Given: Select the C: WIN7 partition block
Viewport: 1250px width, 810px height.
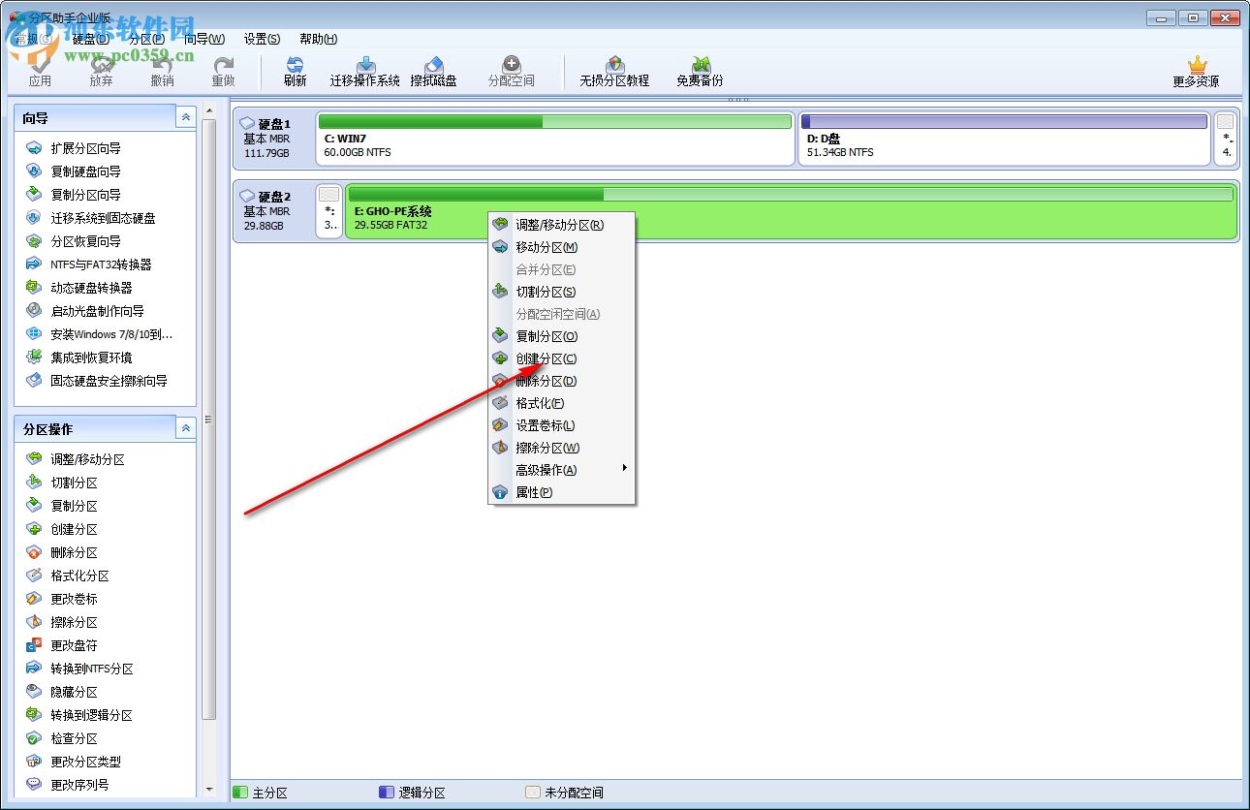Looking at the screenshot, I should tap(555, 138).
